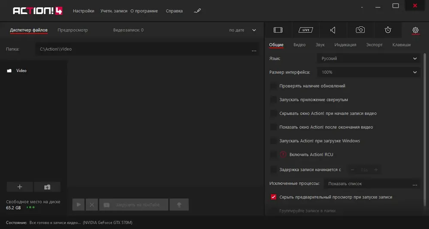The width and height of the screenshot is (429, 229).
Task: Click the 65.2 GB free space text
Action: 13,208
